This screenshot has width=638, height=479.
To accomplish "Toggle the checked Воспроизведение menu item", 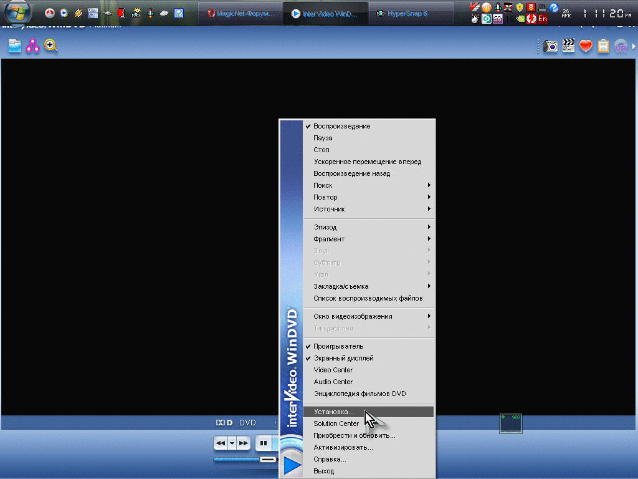I will pos(369,126).
